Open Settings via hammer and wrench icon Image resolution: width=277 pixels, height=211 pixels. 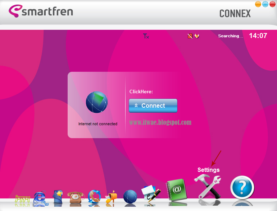coord(208,187)
